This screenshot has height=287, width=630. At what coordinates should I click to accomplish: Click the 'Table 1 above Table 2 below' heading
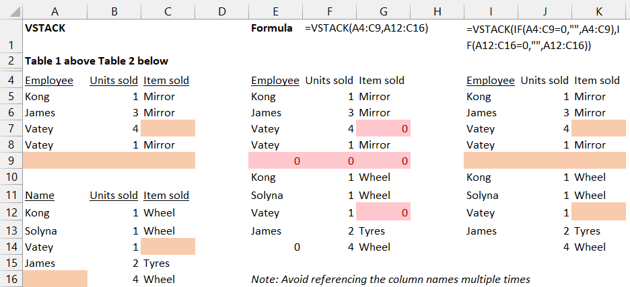(x=96, y=61)
